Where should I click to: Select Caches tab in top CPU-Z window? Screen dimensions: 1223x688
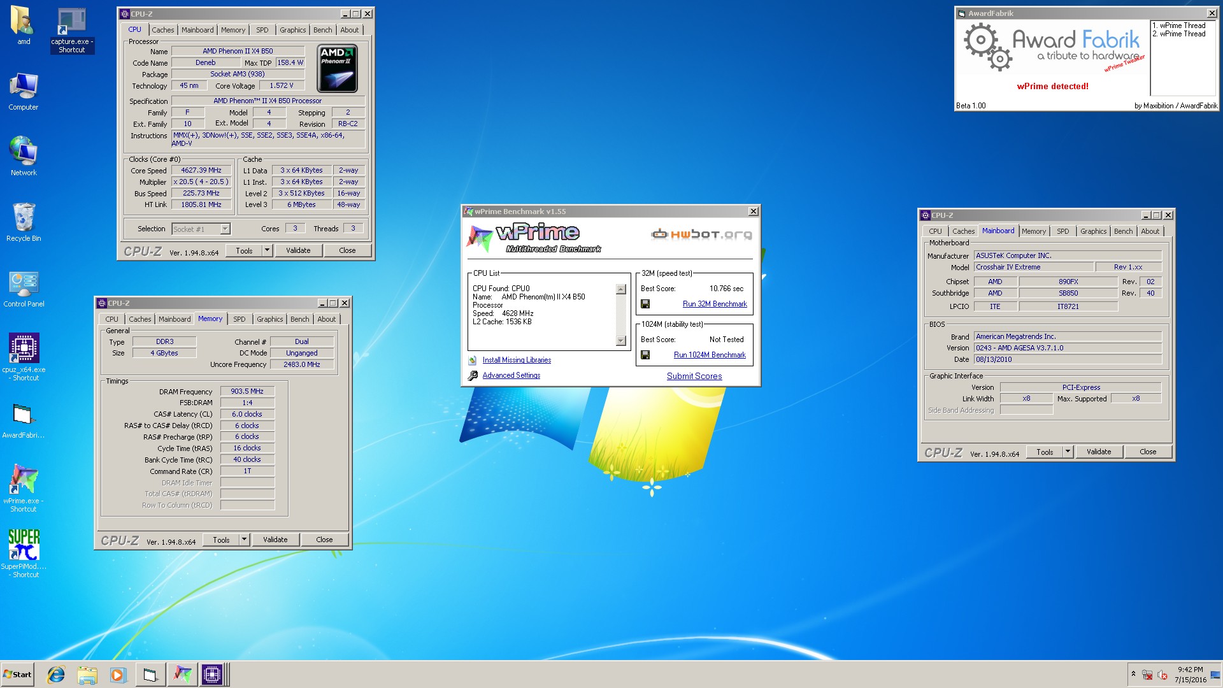162,30
